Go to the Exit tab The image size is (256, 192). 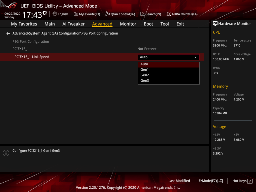coord(180,24)
